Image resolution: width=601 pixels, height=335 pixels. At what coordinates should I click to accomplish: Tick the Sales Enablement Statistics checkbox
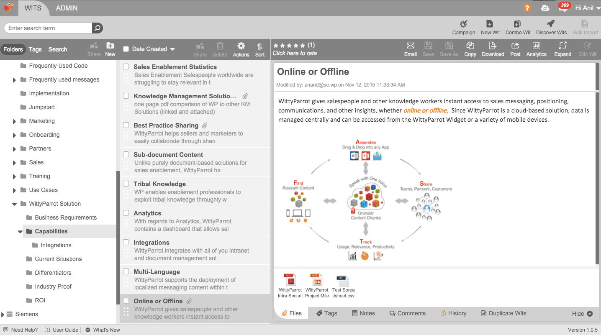click(126, 66)
